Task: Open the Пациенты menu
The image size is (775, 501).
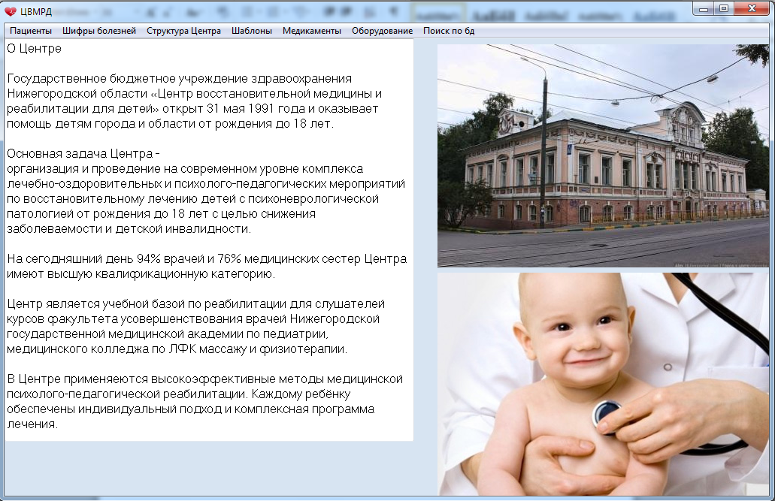Action: click(x=31, y=31)
